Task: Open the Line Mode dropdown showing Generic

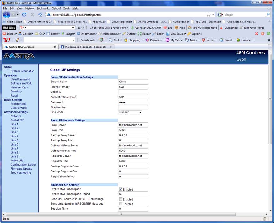Action: coord(130,112)
